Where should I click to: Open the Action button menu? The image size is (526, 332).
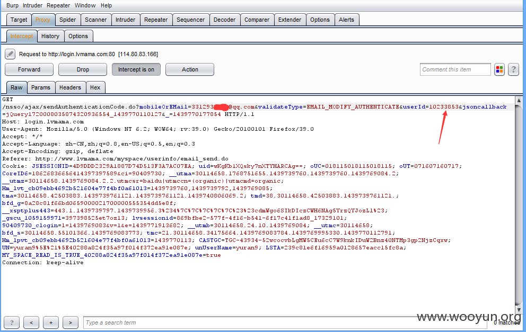coord(190,69)
